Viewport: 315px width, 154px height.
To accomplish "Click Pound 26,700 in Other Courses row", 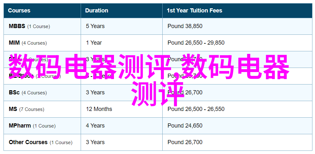I will (x=185, y=142).
